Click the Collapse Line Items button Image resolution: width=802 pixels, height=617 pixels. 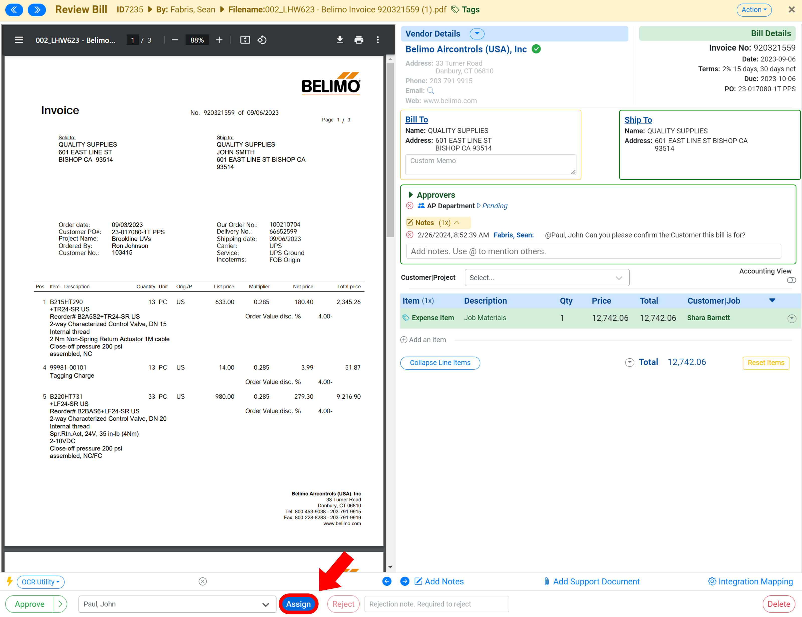441,362
